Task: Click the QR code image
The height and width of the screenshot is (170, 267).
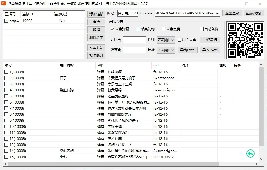Action: pyautogui.click(x=245, y=40)
